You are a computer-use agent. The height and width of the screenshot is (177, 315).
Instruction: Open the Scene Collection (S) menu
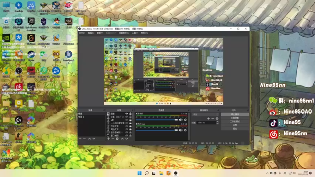click(124, 33)
